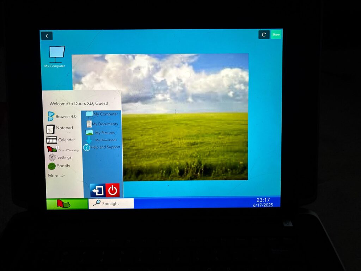Screen dimensions: 361x271
Task: Click the 23:17 taskbar clock
Action: 263,200
